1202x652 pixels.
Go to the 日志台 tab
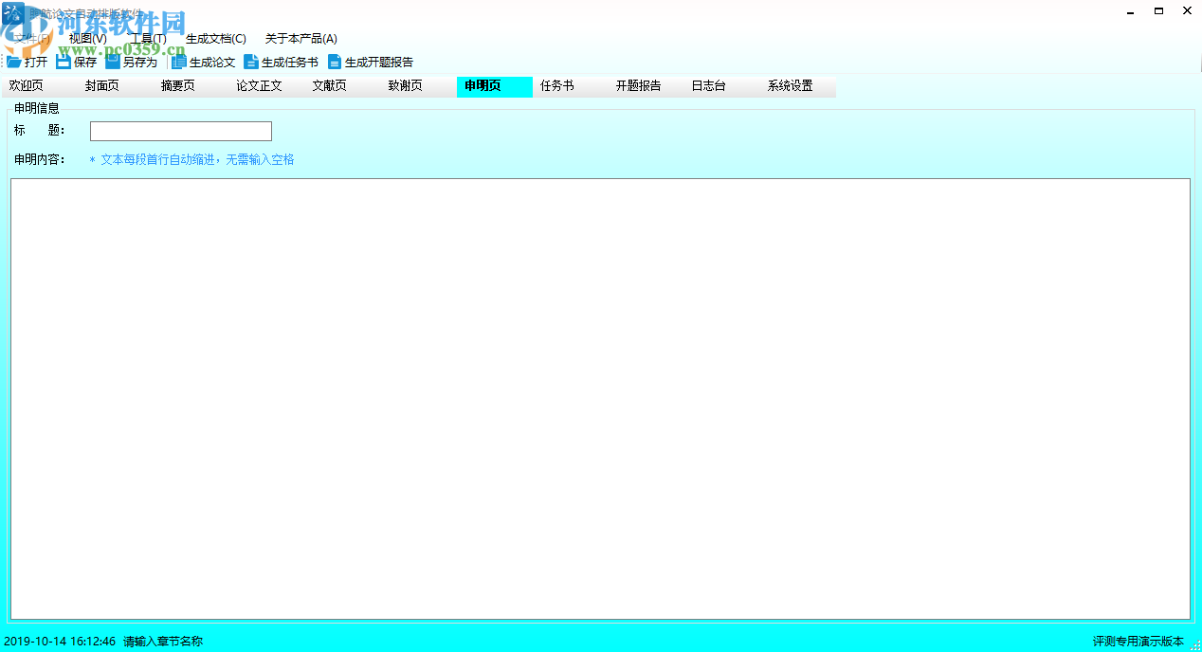tap(721, 86)
